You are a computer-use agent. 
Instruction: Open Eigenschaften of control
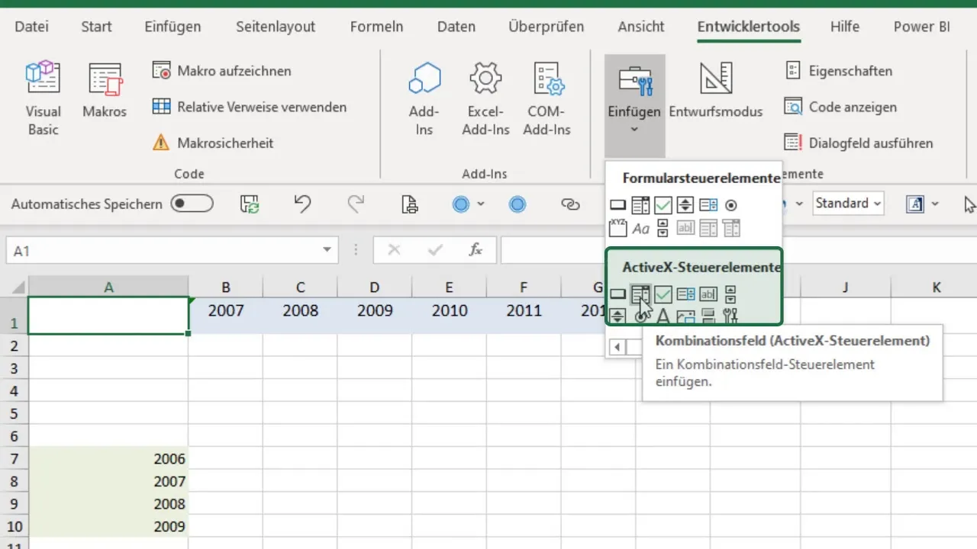pos(838,71)
